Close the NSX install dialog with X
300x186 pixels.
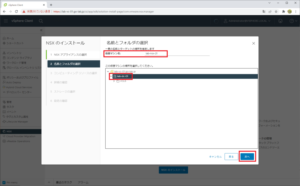click(x=253, y=43)
